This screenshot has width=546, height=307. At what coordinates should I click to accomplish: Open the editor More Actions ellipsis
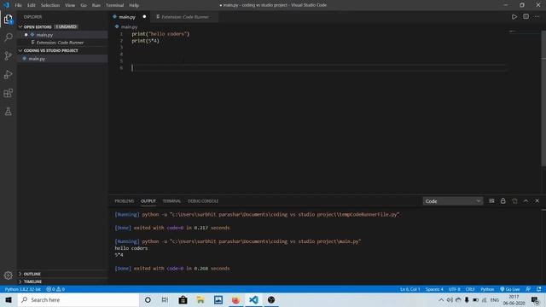tap(537, 17)
